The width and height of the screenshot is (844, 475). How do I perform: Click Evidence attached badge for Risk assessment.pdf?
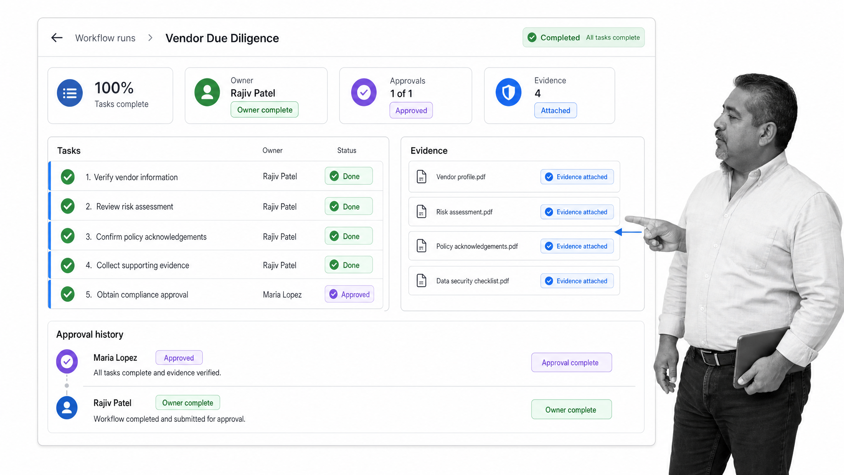[577, 212]
